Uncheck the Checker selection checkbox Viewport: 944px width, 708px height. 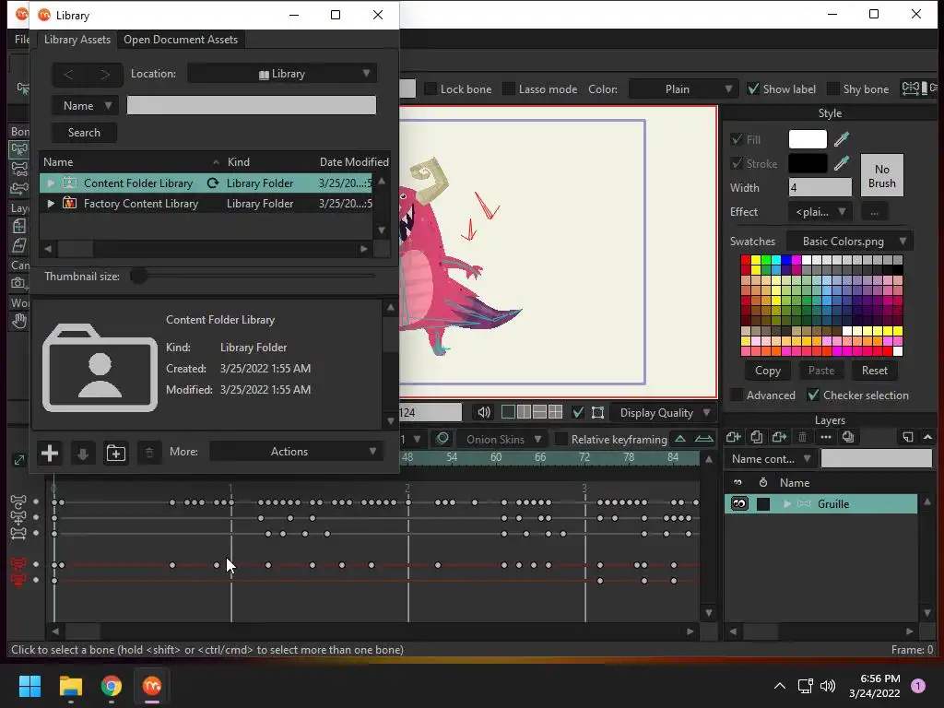point(813,395)
